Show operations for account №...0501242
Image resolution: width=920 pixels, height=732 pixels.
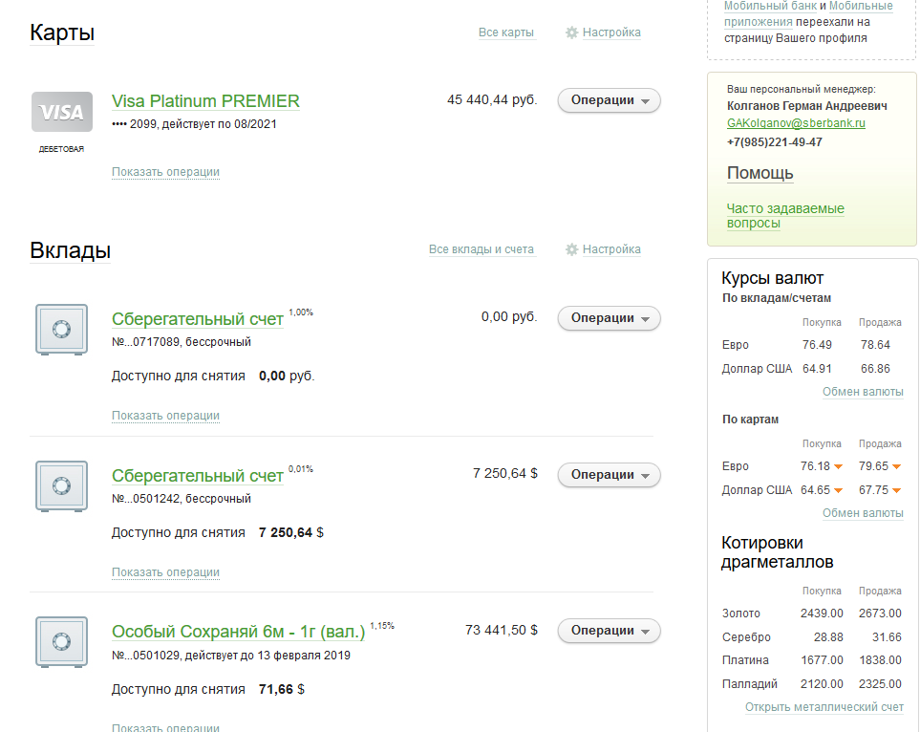(165, 572)
